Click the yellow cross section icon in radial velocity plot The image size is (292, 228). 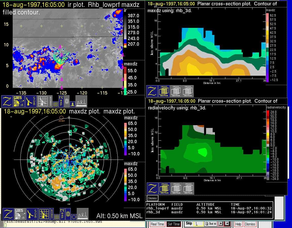[x=165, y=189]
